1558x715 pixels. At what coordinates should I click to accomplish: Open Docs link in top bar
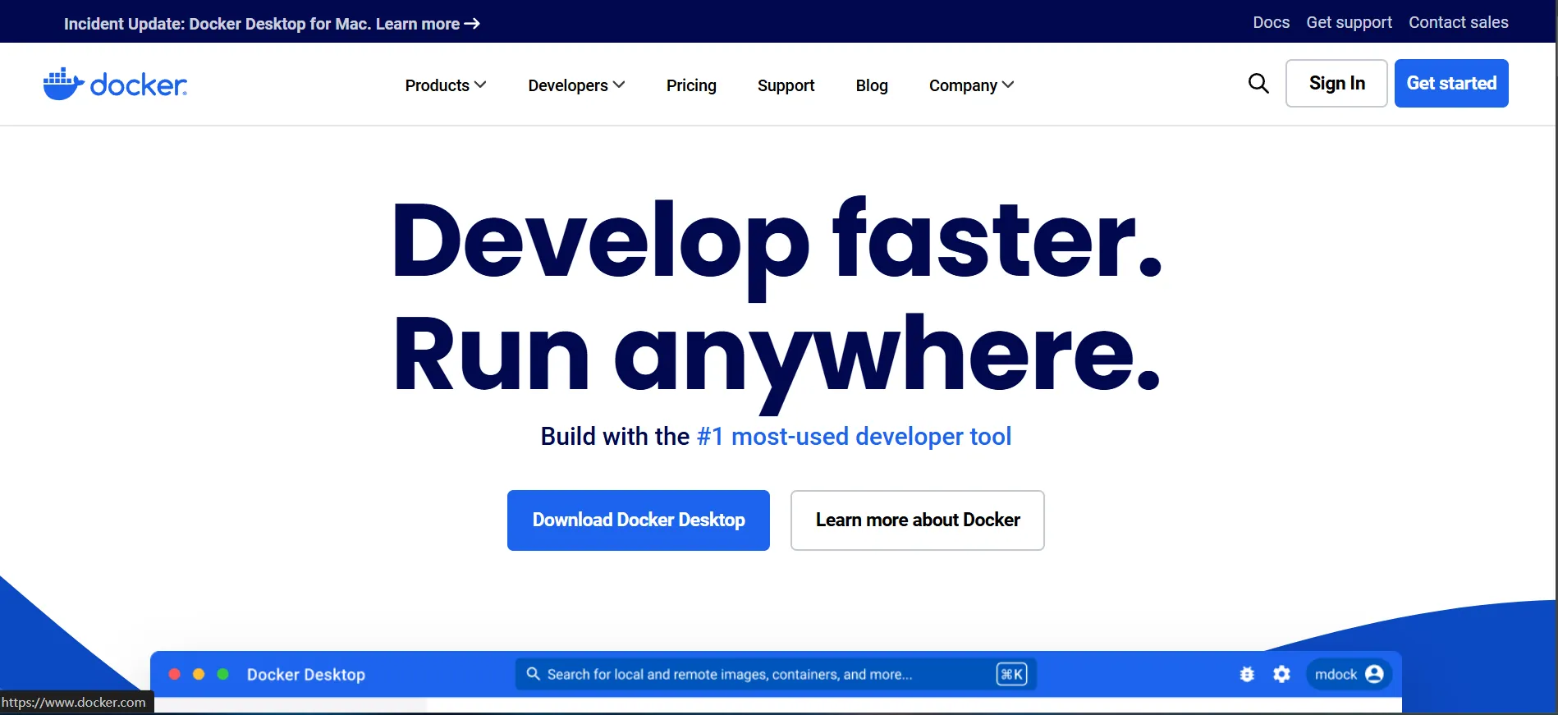tap(1271, 22)
